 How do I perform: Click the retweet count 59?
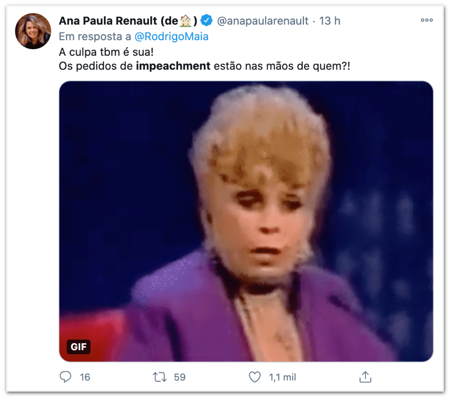pyautogui.click(x=180, y=377)
